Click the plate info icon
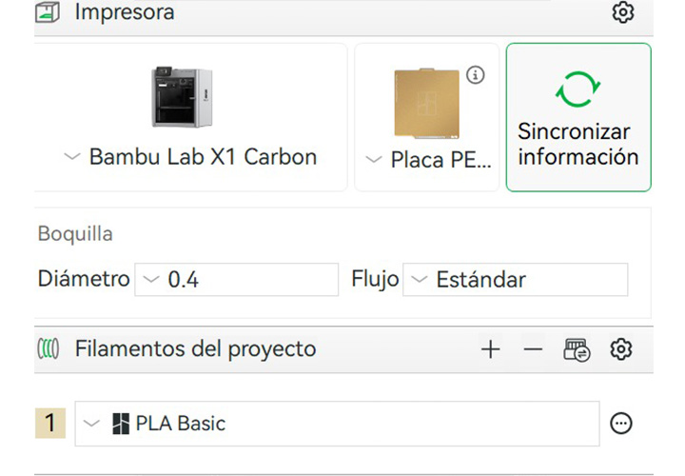This screenshot has width=685, height=476. (475, 75)
